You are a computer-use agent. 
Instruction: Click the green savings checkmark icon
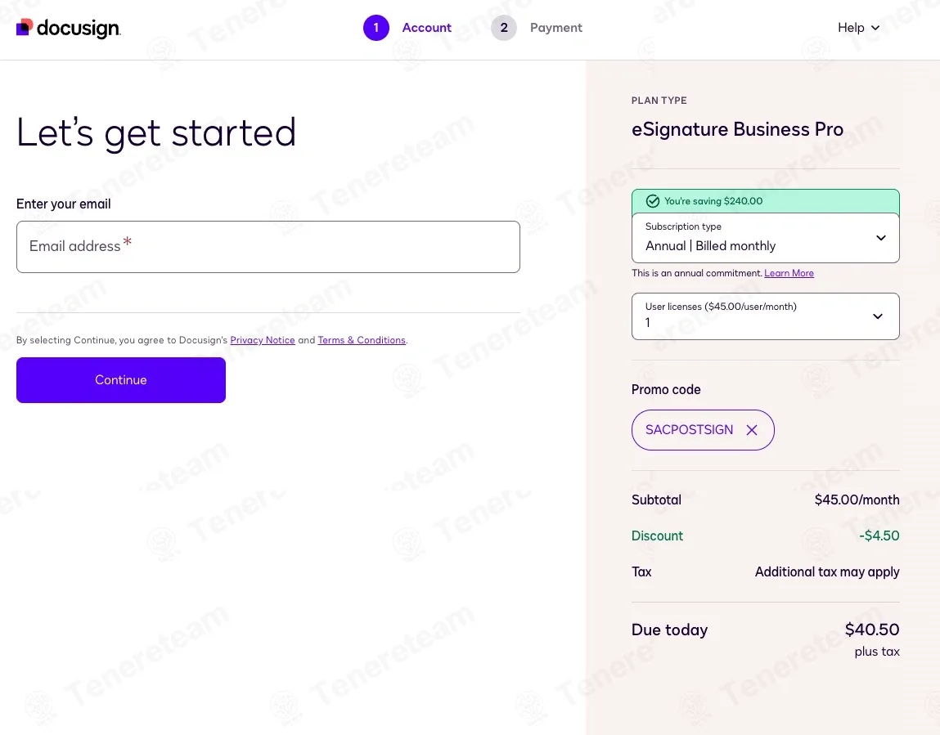tap(653, 201)
